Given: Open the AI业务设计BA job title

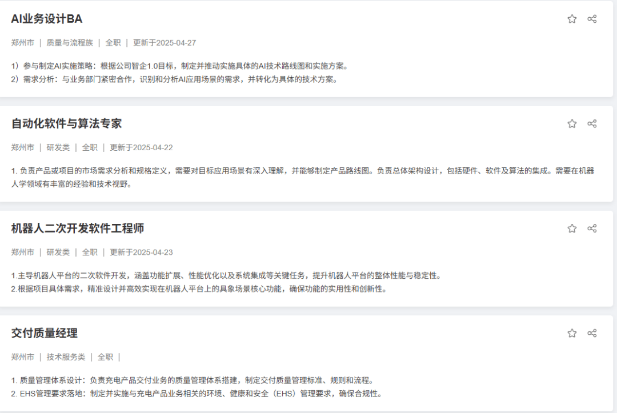Looking at the screenshot, I should [x=46, y=19].
